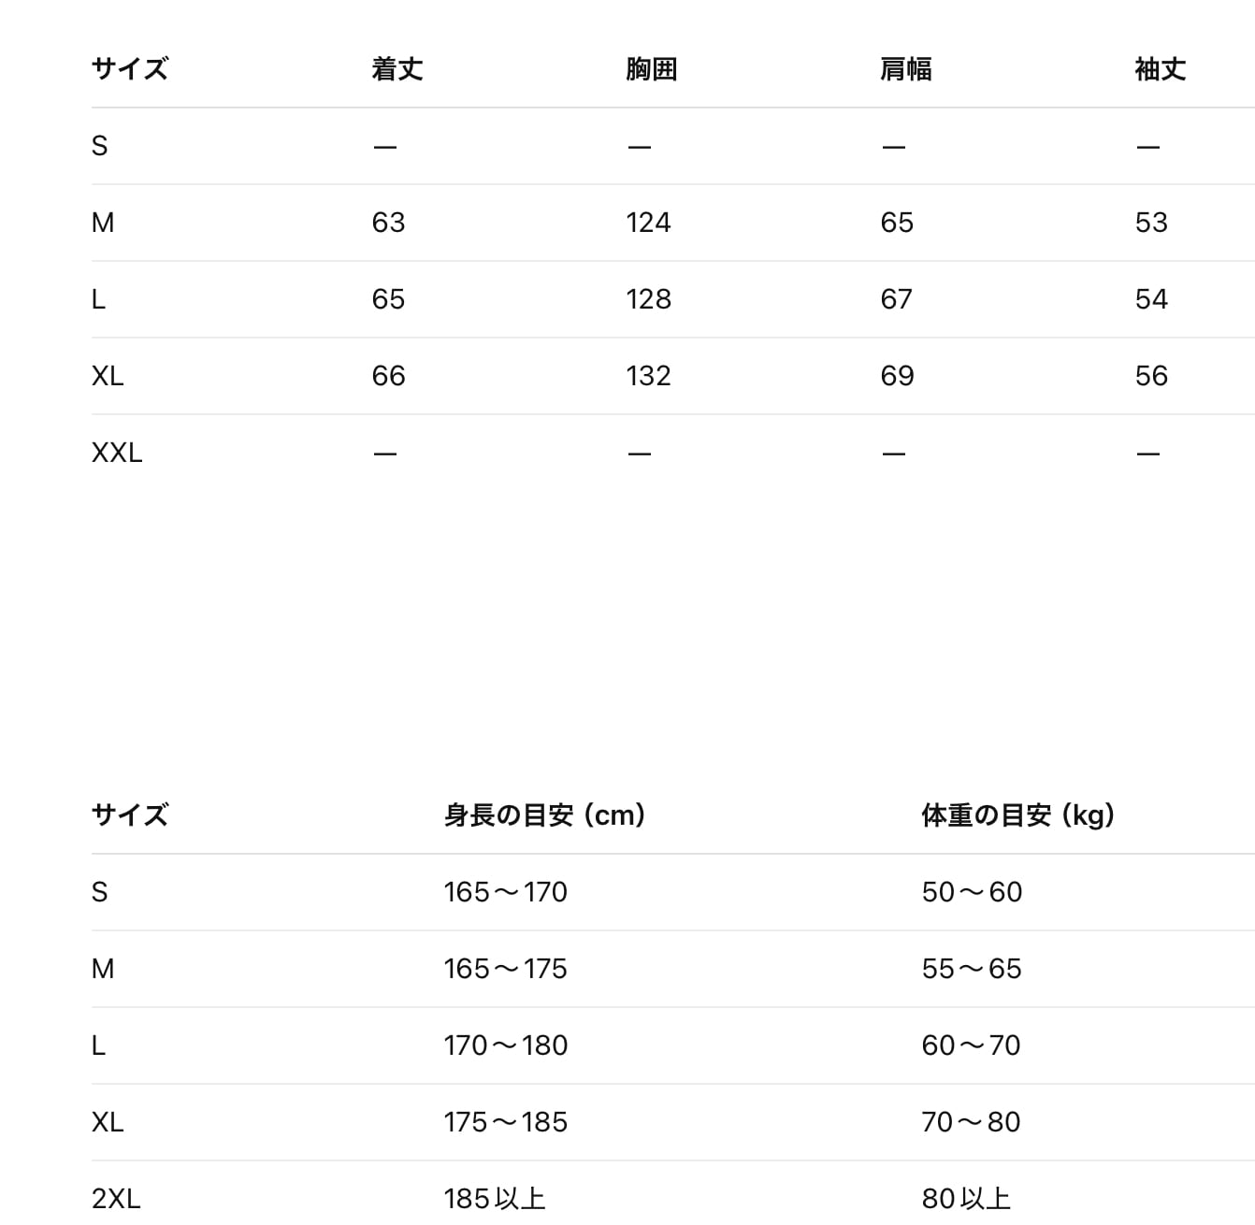
Task: Click the 50～60 weight range cell
Action: 972,892
